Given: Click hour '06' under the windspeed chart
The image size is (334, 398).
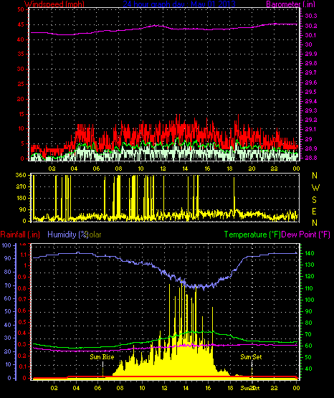Looking at the screenshot, I should click(x=96, y=169).
